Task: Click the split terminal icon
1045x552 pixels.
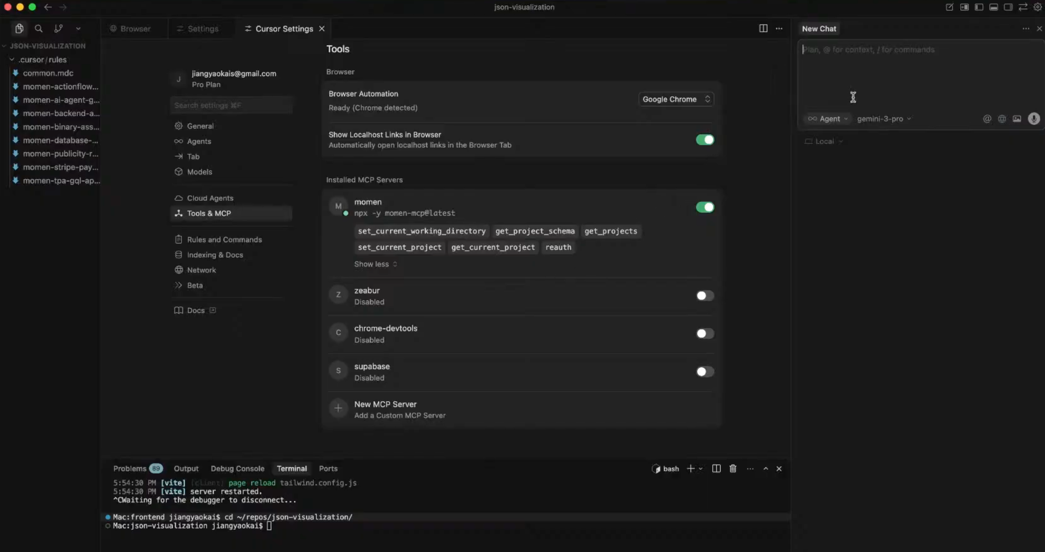Action: 716,468
